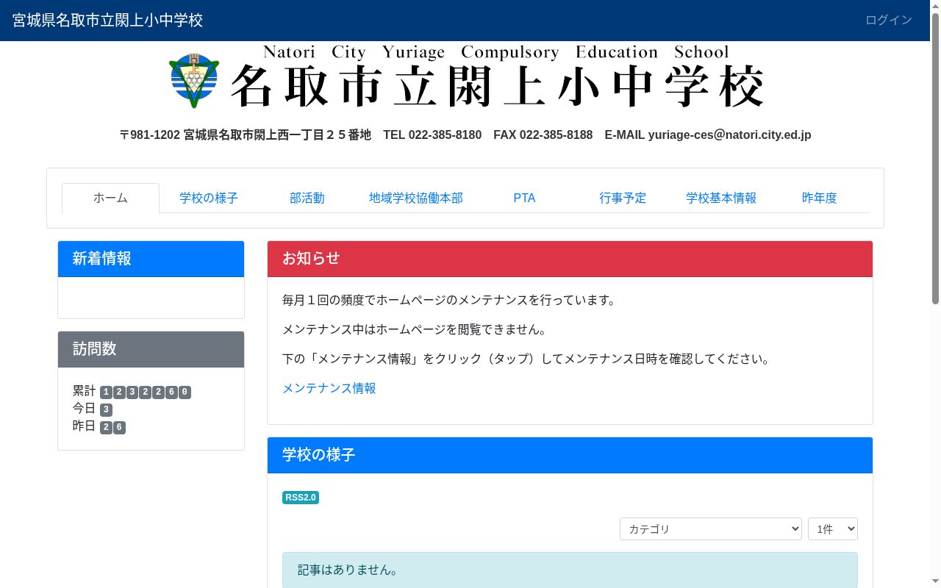Select the PTA tab
This screenshot has height=588, width=941.
point(524,198)
